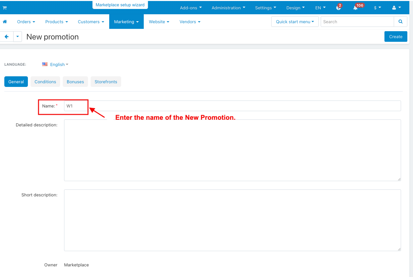
Task: Switch to the Conditions tab
Action: [45, 82]
